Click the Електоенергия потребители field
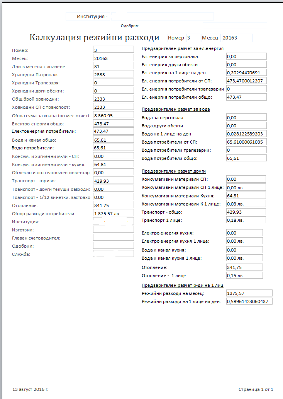The height and width of the screenshot is (399, 283). pyautogui.click(x=114, y=131)
